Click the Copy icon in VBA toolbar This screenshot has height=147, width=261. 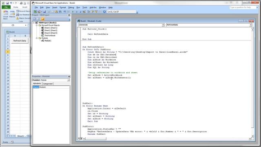(x=53, y=12)
